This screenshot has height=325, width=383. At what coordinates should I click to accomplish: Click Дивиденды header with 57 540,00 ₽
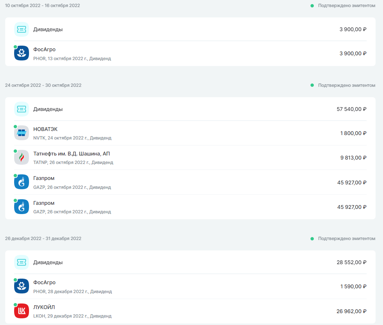coord(190,109)
